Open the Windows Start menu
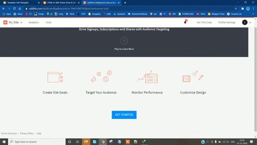Image resolution: width=257 pixels, height=145 pixels. pos(4,142)
